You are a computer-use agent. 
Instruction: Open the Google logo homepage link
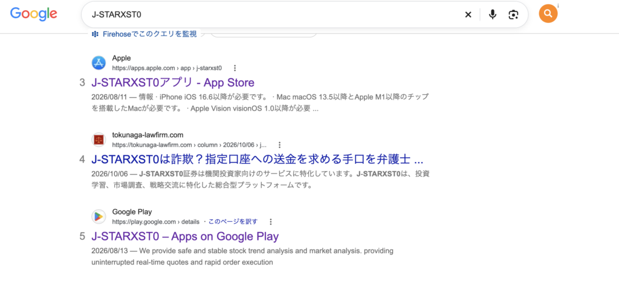[x=34, y=15]
